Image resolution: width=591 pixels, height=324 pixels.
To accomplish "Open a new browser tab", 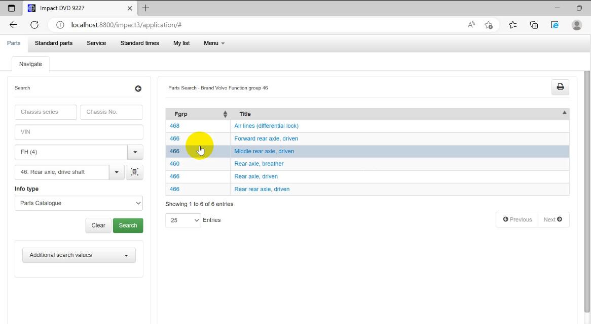I will (145, 8).
